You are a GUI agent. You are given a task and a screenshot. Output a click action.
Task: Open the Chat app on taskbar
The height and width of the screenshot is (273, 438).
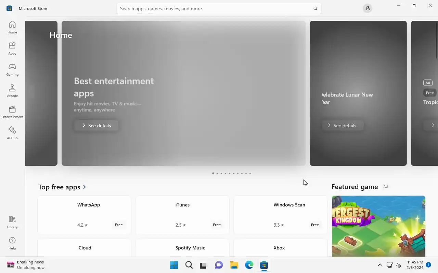219,265
